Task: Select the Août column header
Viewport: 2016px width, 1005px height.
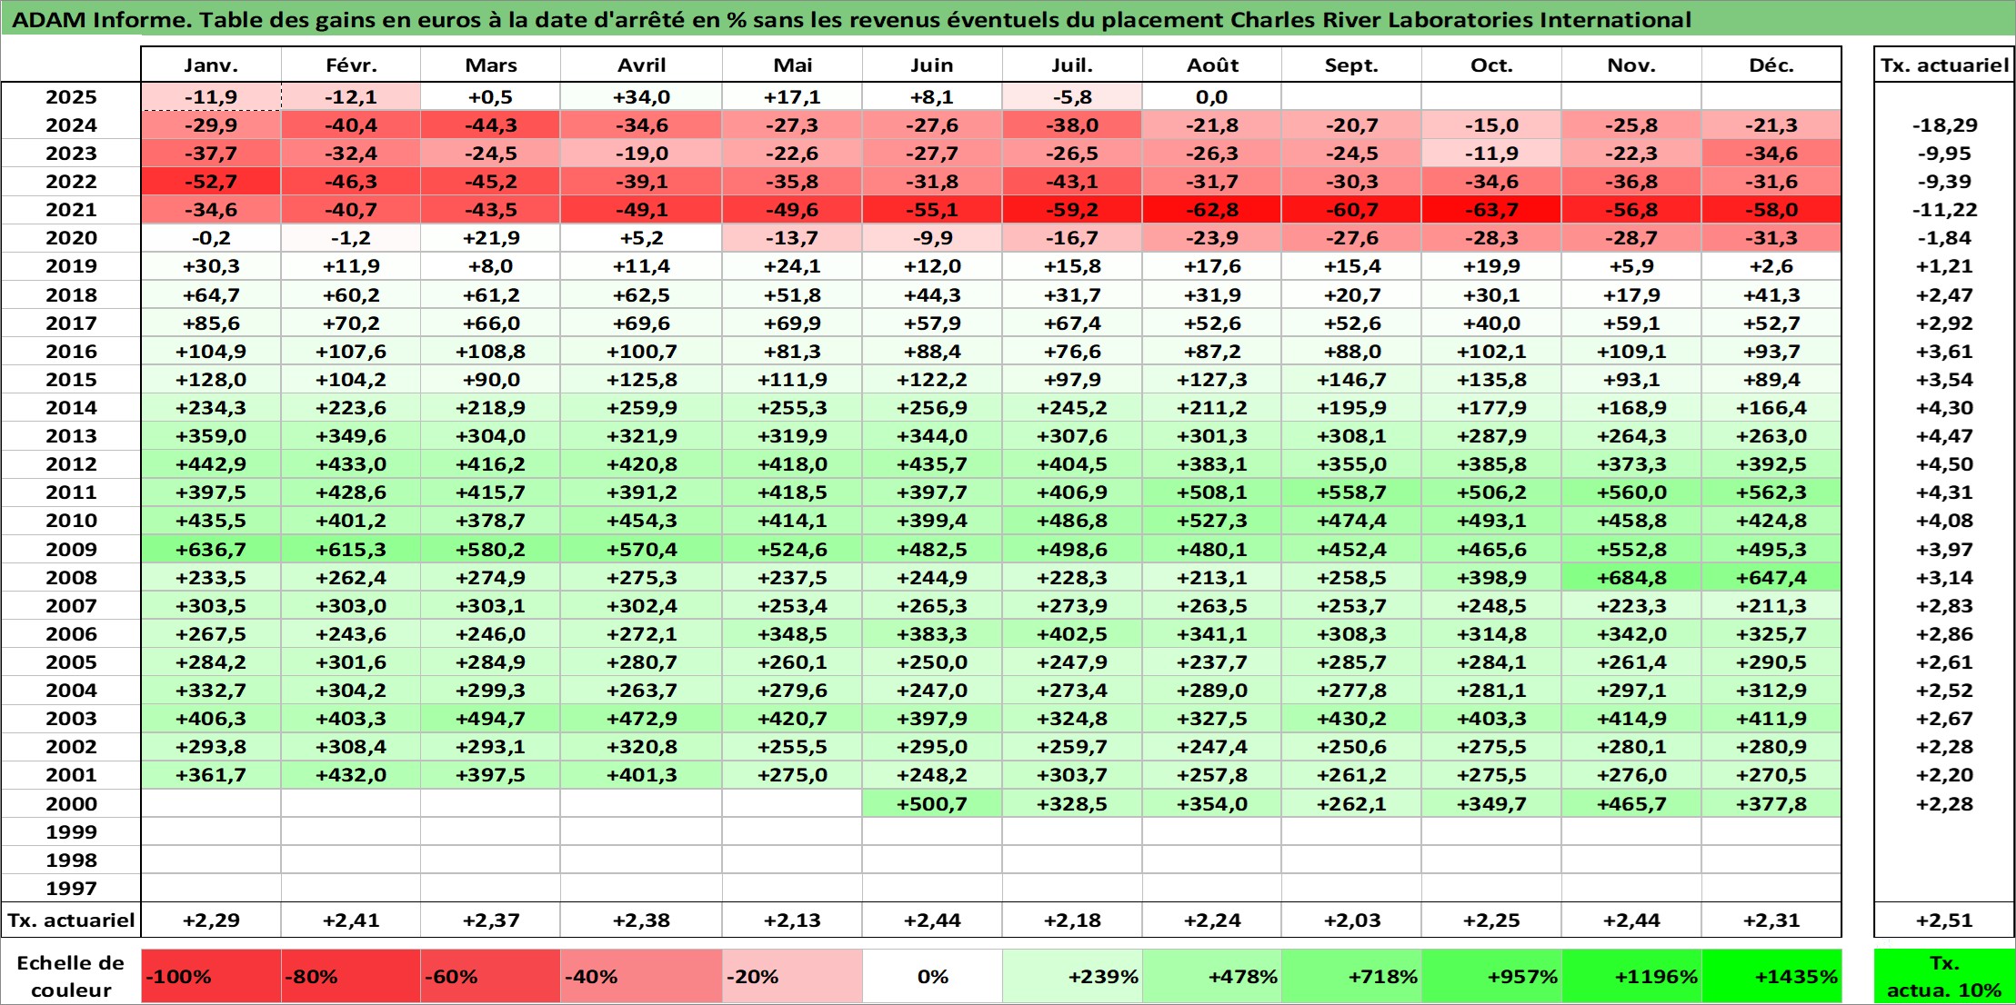Action: click(x=1212, y=65)
